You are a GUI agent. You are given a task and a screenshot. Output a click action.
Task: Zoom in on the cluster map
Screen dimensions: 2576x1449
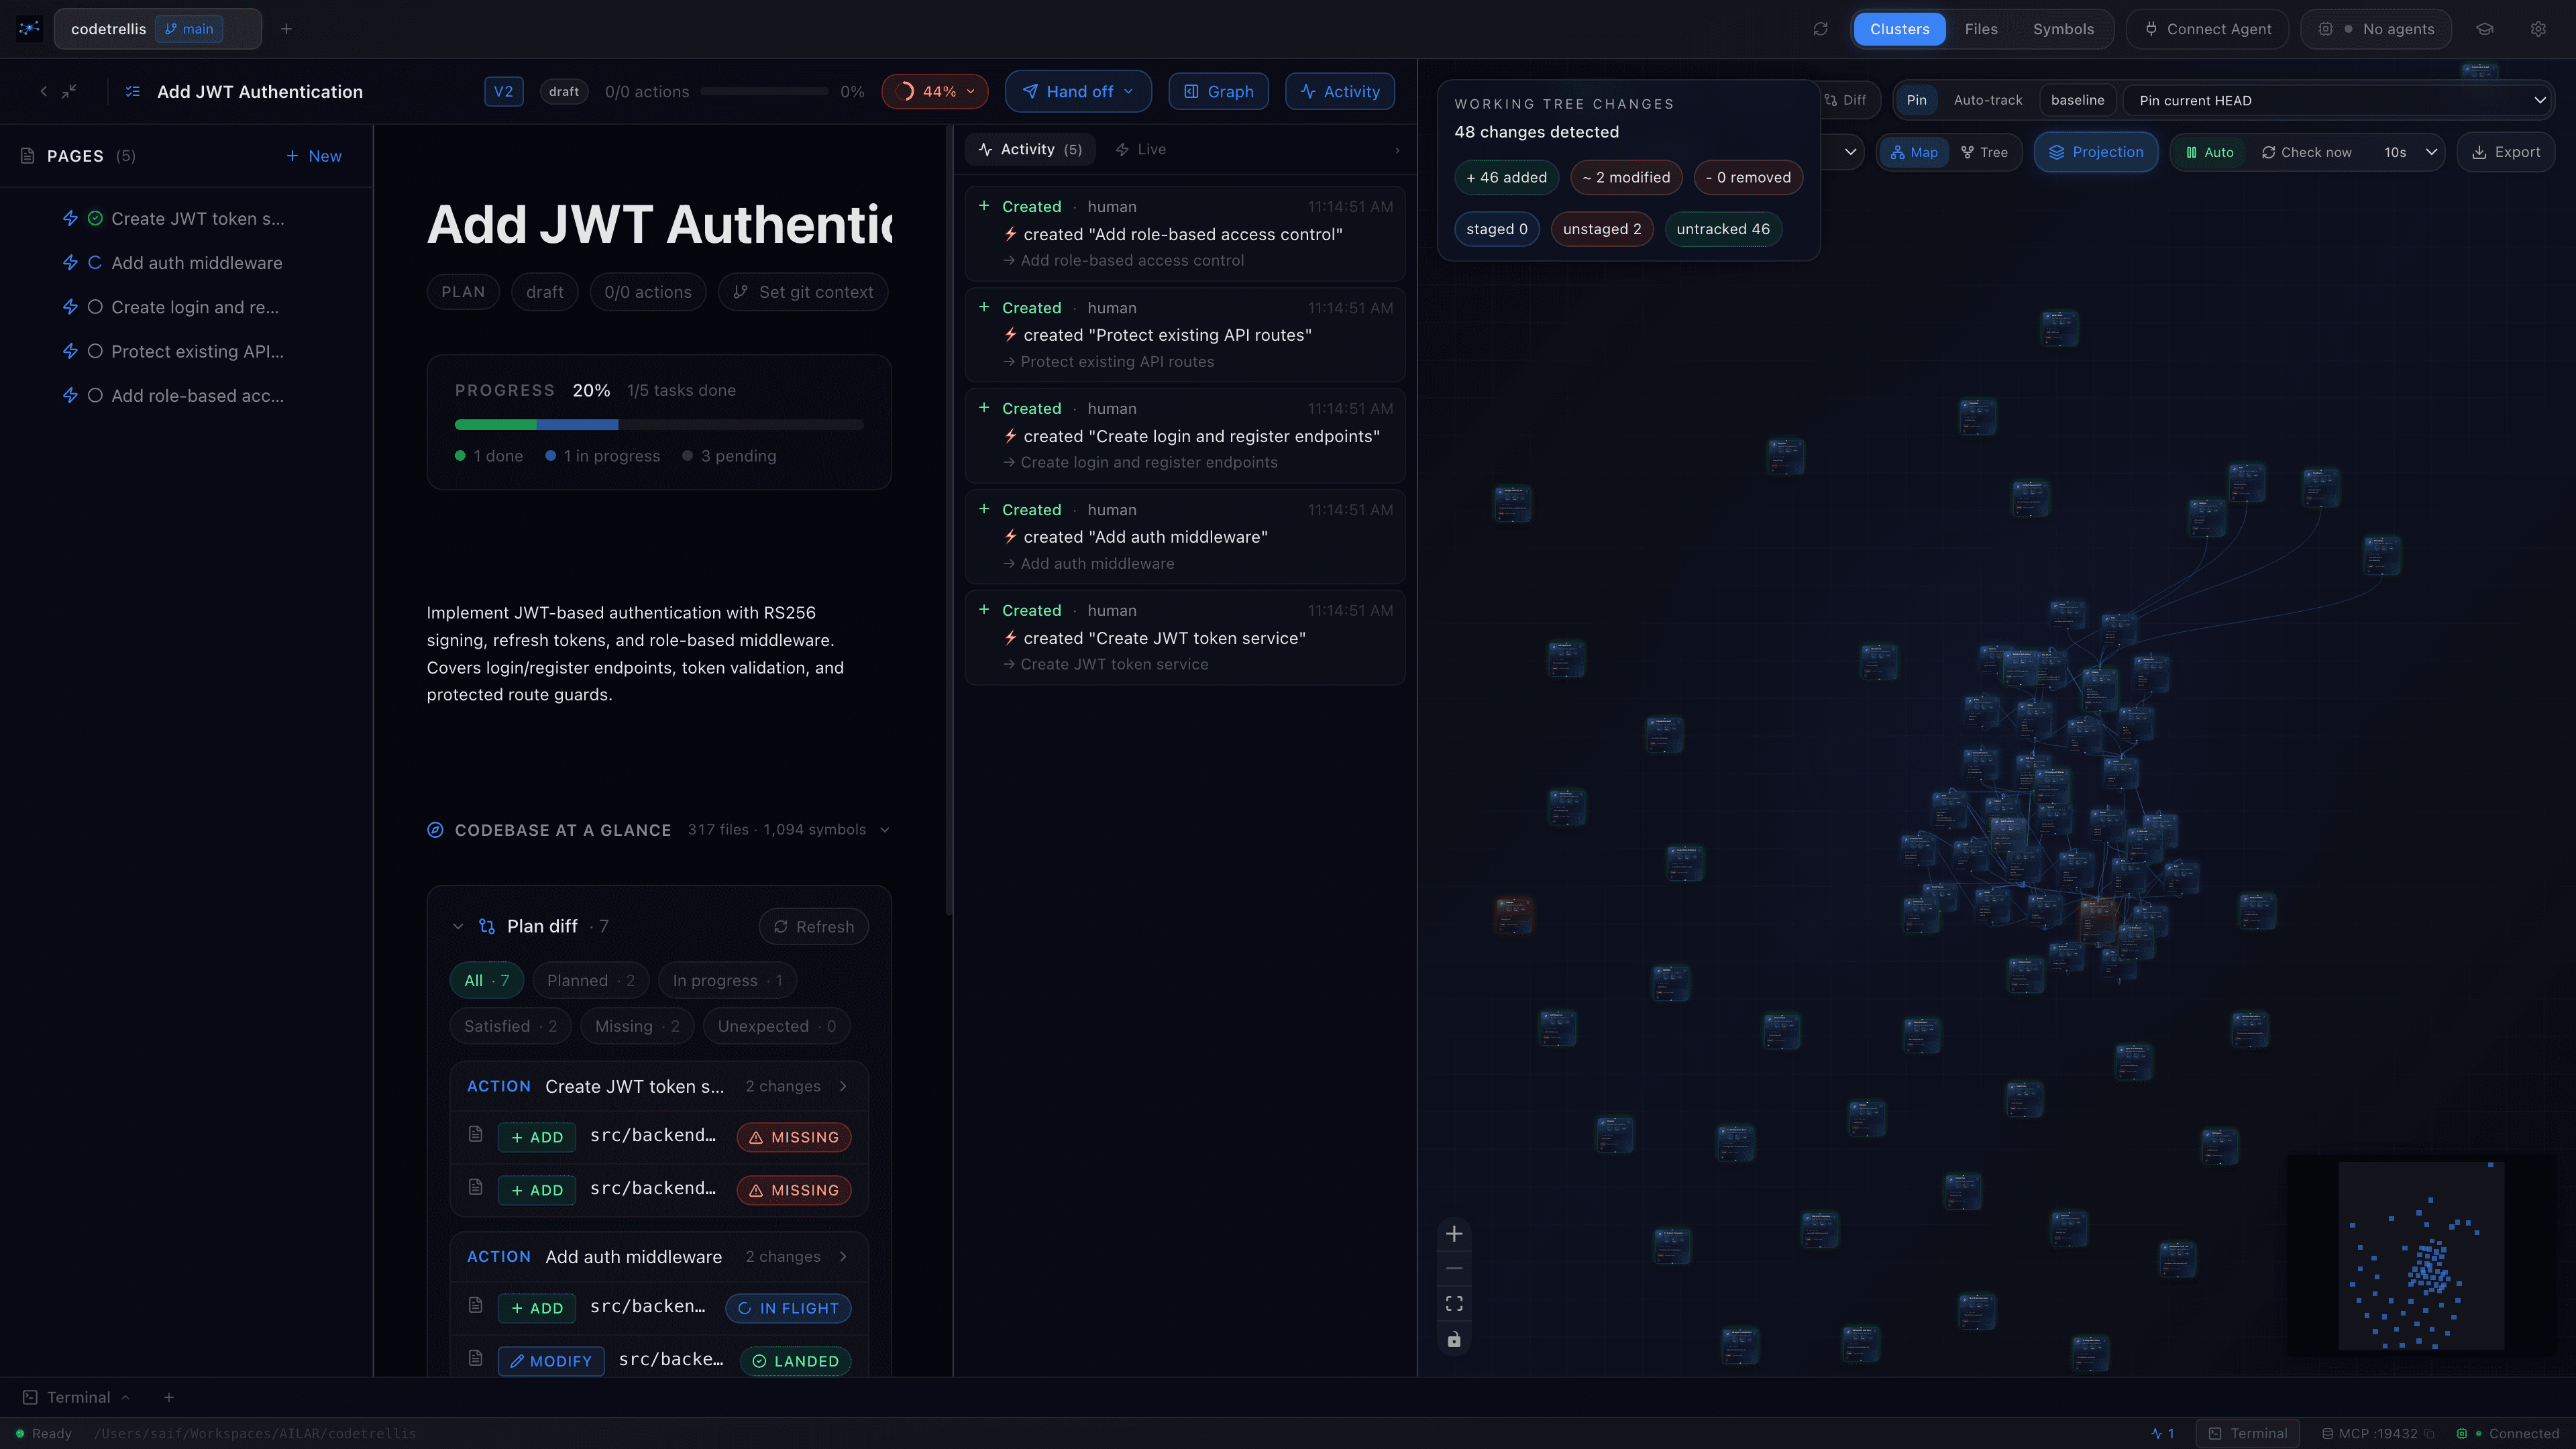[1454, 1234]
